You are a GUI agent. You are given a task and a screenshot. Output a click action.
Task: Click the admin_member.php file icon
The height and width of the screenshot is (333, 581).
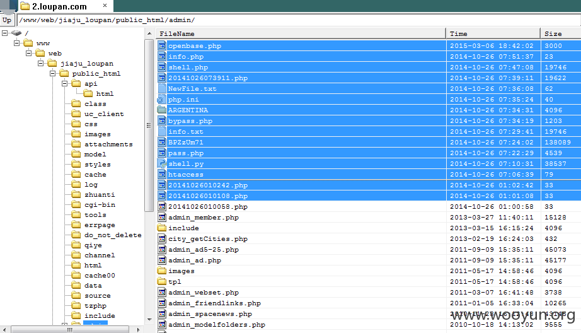point(162,218)
